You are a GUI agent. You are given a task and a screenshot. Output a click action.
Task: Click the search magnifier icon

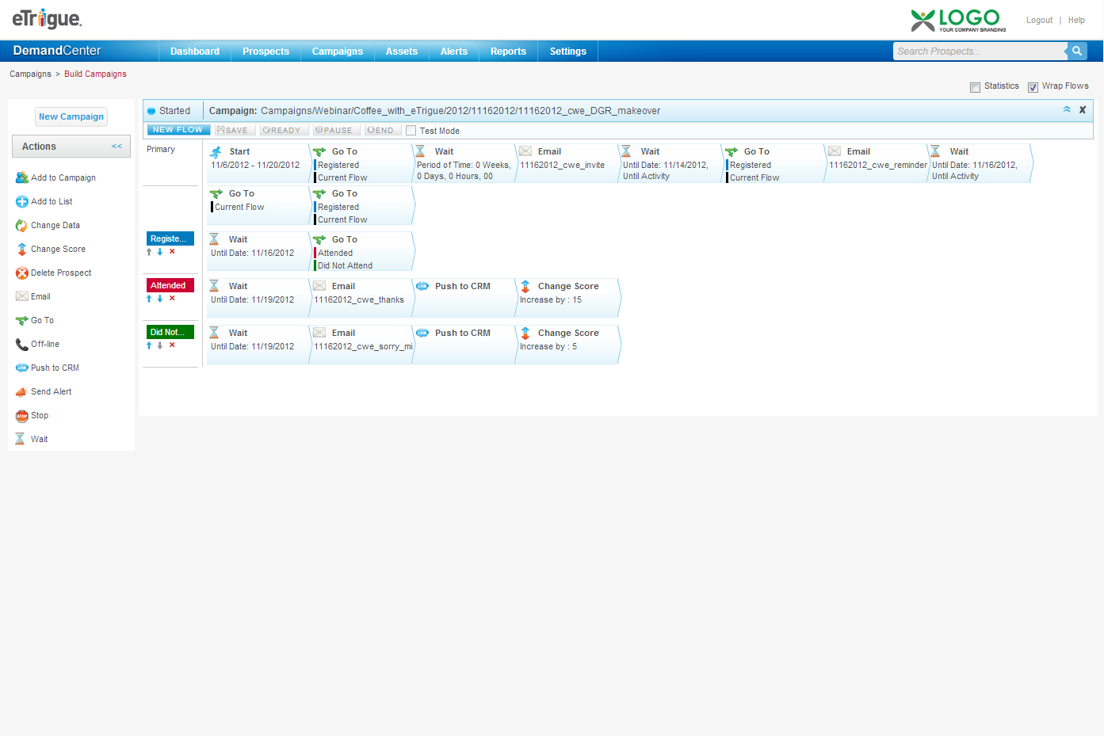point(1076,51)
